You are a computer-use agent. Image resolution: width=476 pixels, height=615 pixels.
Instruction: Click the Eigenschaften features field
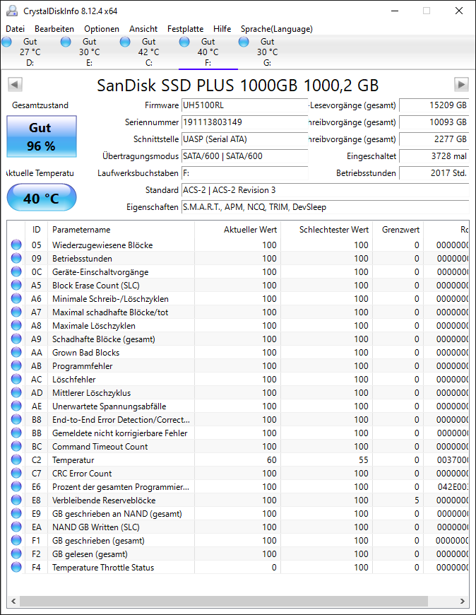[x=325, y=207]
